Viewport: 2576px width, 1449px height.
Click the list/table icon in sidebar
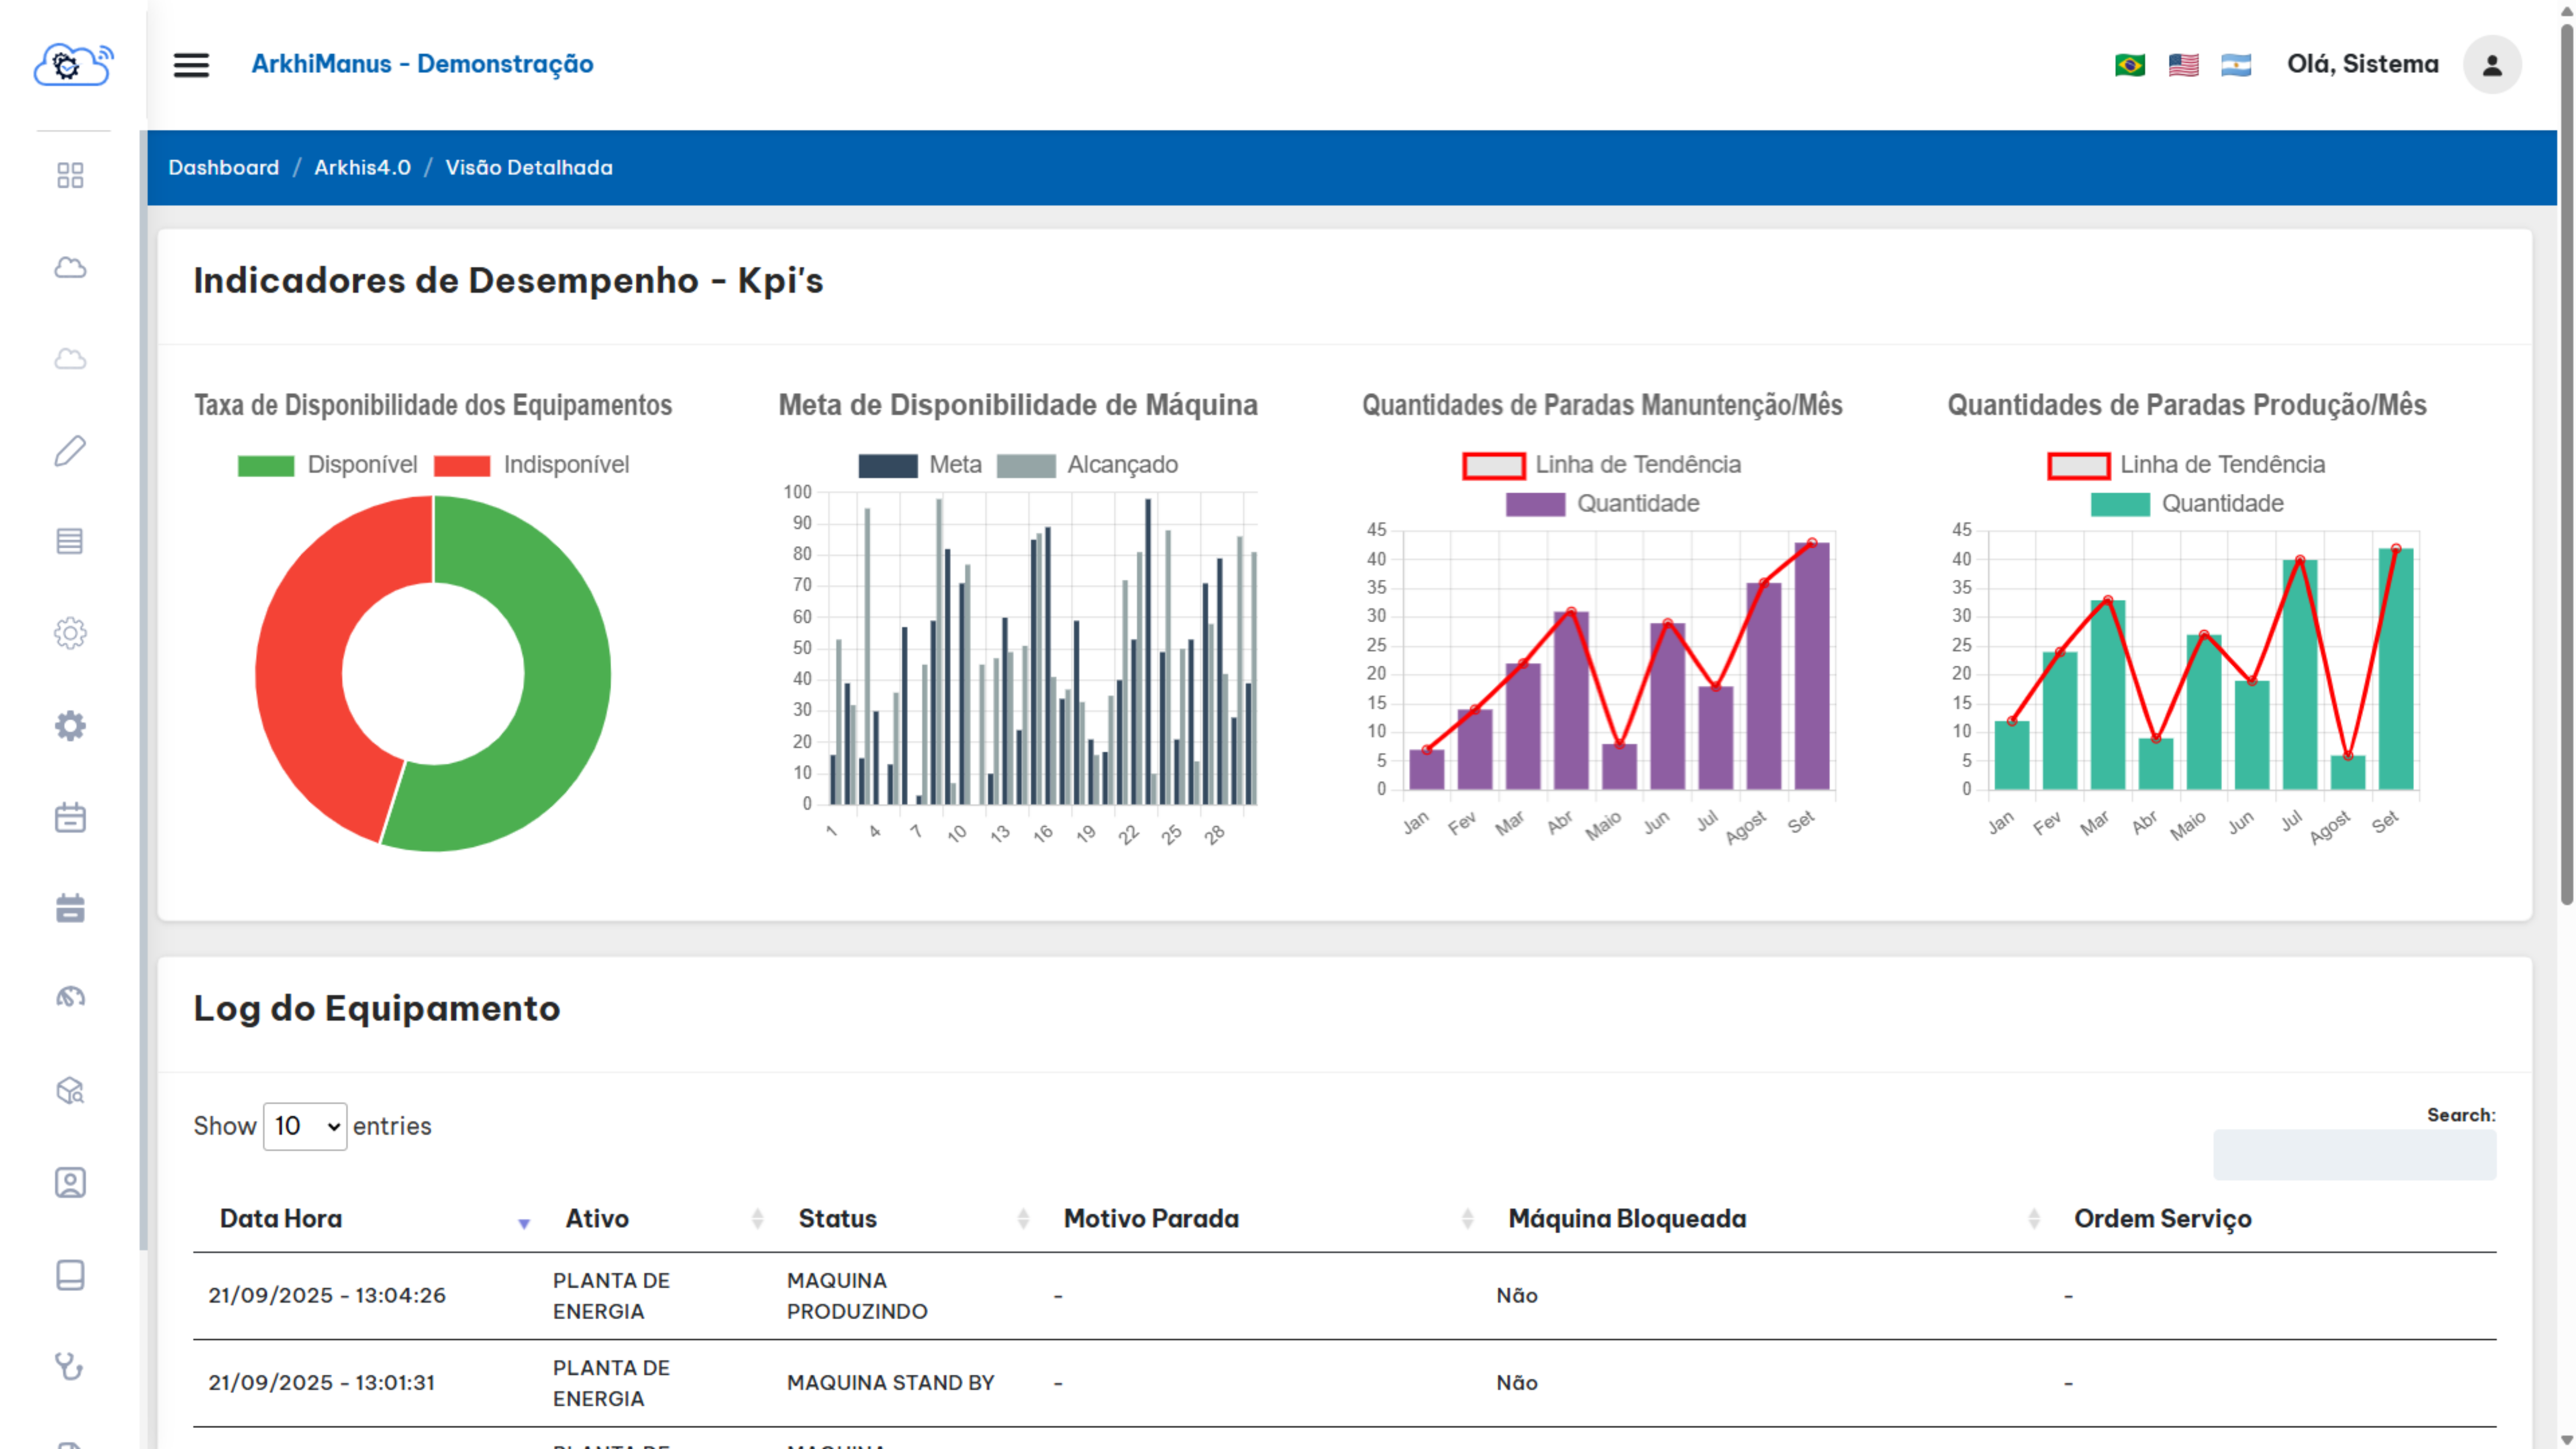[70, 541]
